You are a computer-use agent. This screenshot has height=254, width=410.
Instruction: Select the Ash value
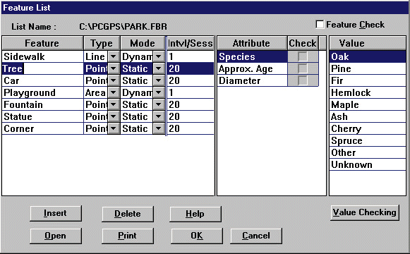(368, 116)
